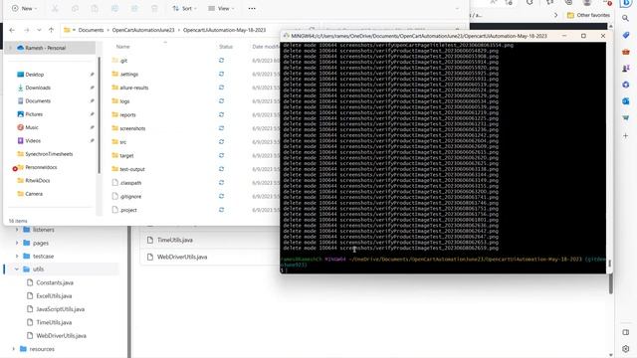
Task: Open Microsoft 365 icon in Edge sidebar
Action: click(x=626, y=85)
